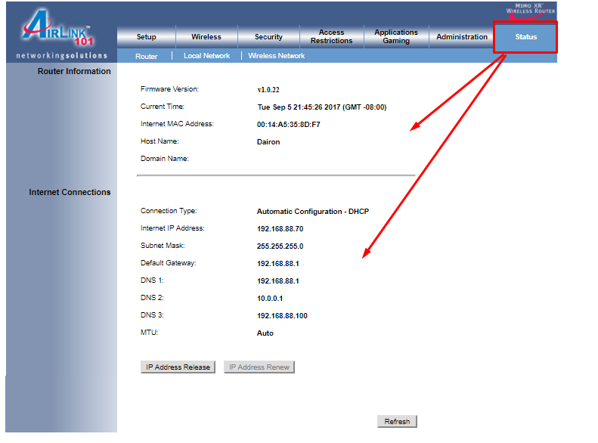Click subnet mask 255.255.255.0

pos(280,246)
